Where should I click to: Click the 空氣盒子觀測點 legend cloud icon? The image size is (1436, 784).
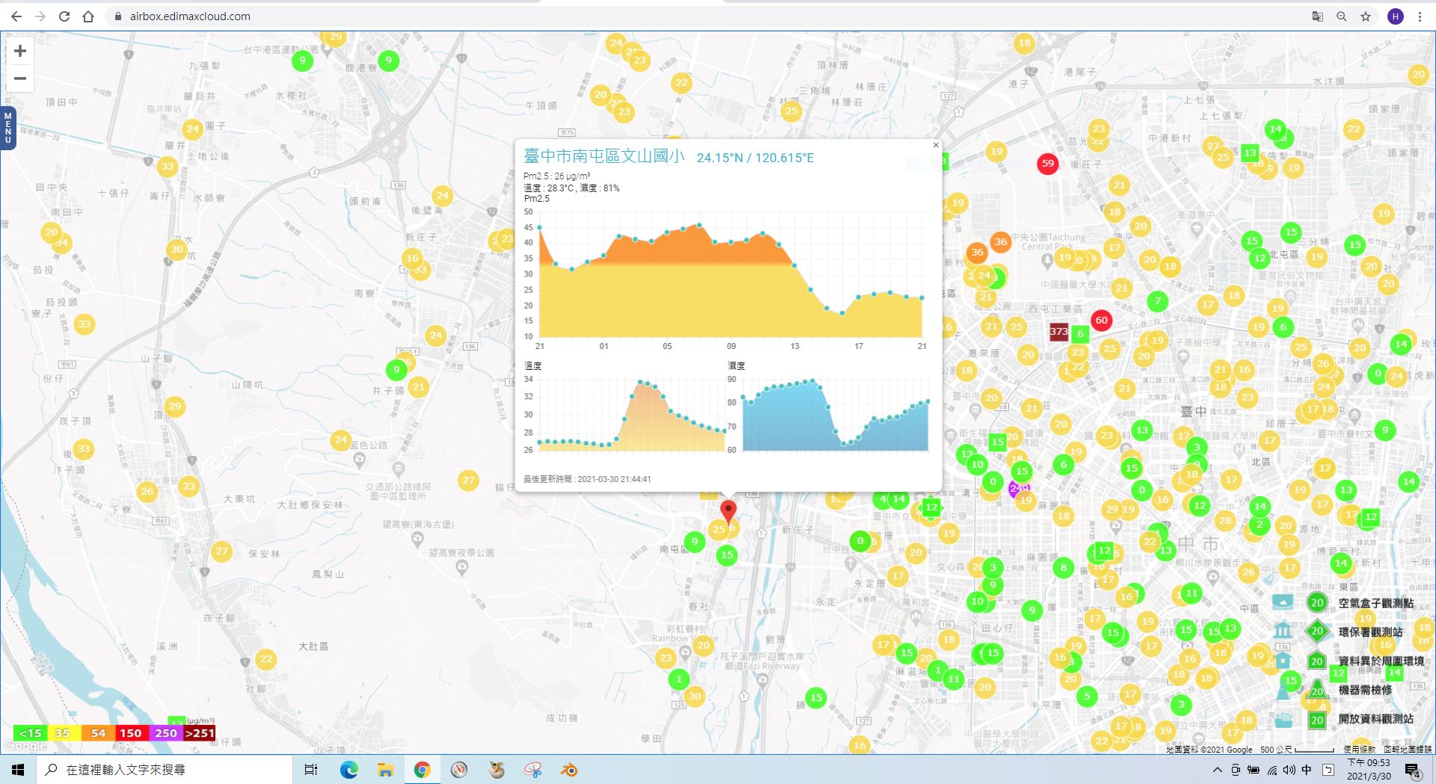tap(1283, 602)
